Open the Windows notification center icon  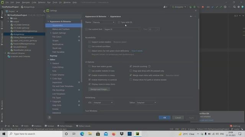pyautogui.click(x=240, y=134)
